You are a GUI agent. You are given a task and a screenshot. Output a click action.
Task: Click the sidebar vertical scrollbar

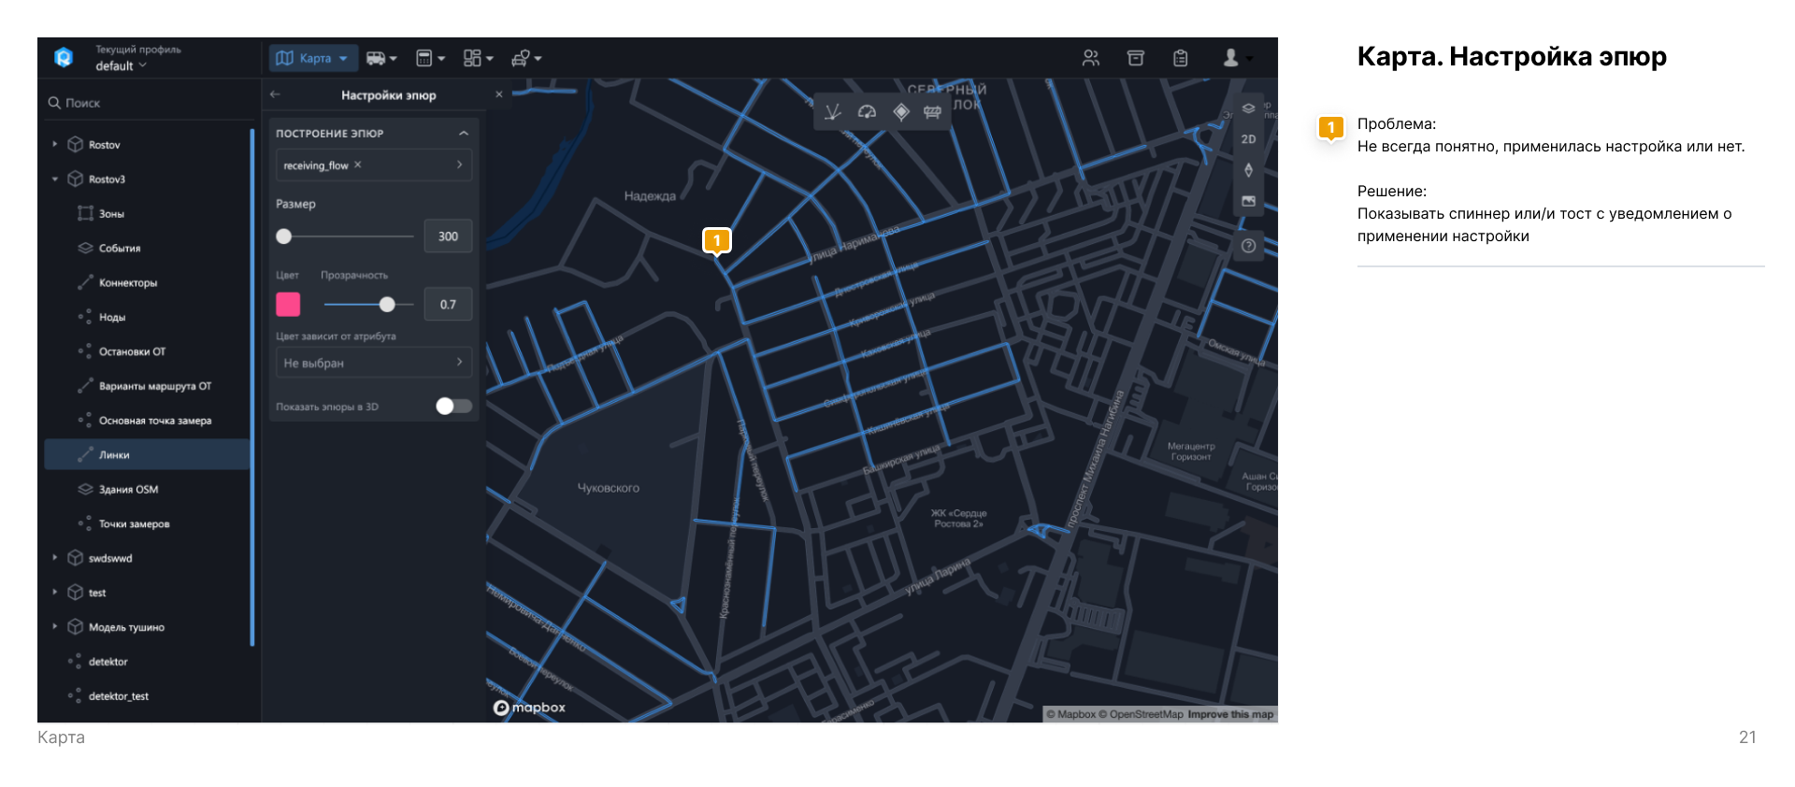[252, 387]
